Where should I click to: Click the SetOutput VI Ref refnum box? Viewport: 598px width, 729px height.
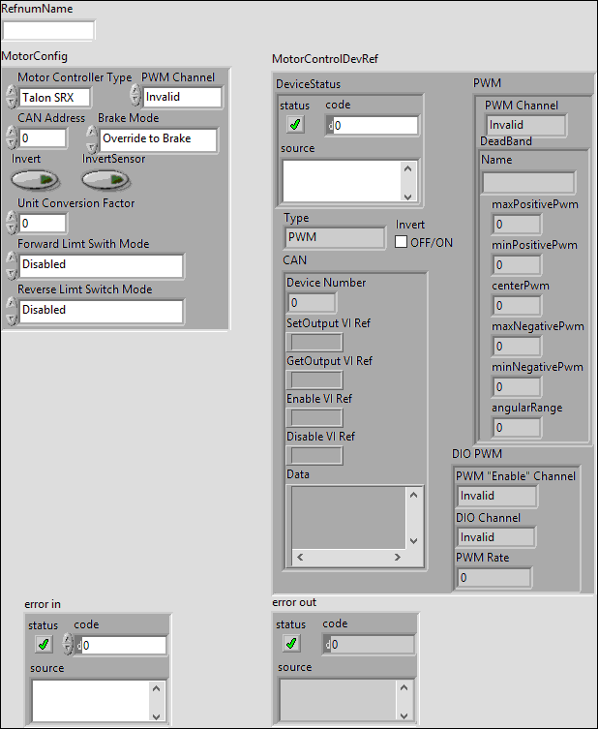[315, 343]
